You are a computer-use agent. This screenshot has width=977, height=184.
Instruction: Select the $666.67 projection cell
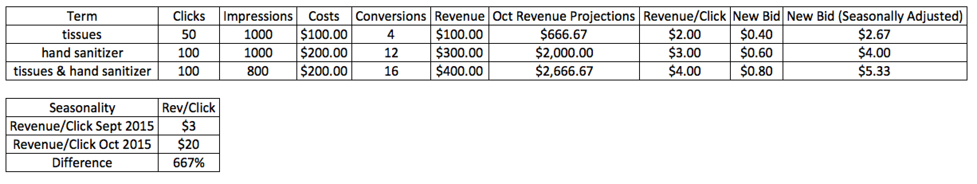pos(564,35)
